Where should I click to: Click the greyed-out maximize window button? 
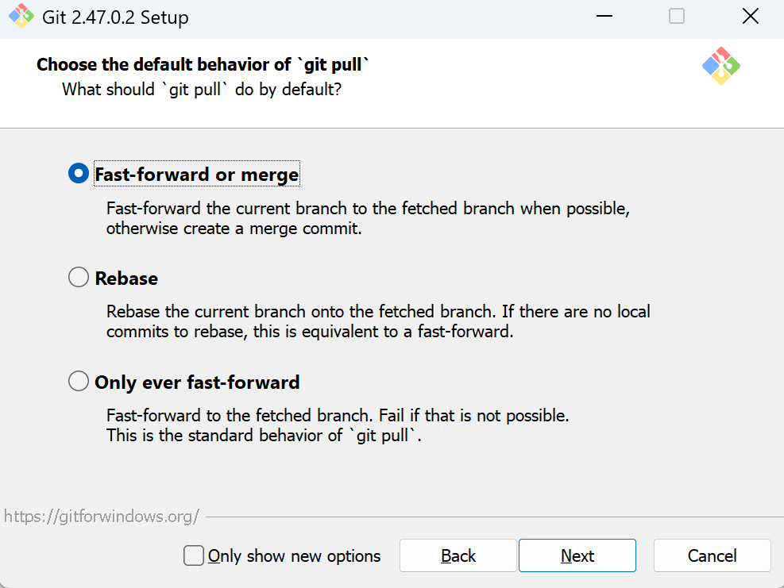click(677, 17)
